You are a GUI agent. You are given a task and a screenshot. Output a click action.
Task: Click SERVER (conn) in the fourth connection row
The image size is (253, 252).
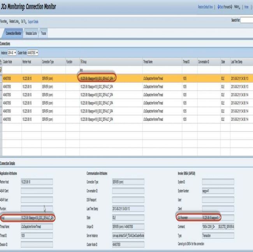(47, 103)
